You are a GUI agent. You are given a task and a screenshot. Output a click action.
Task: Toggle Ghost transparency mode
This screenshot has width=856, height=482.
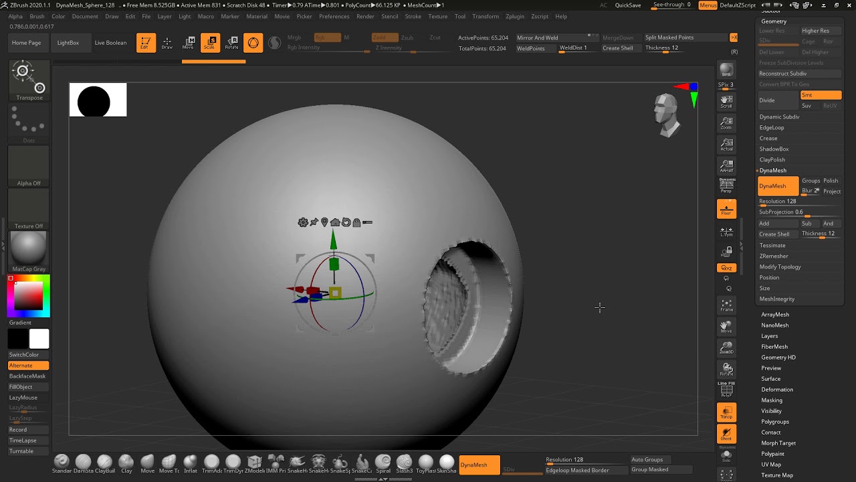coord(726,434)
